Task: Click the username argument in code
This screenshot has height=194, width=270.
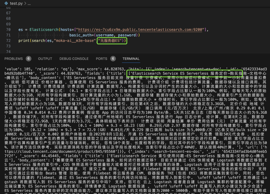Action: [x=105, y=35]
